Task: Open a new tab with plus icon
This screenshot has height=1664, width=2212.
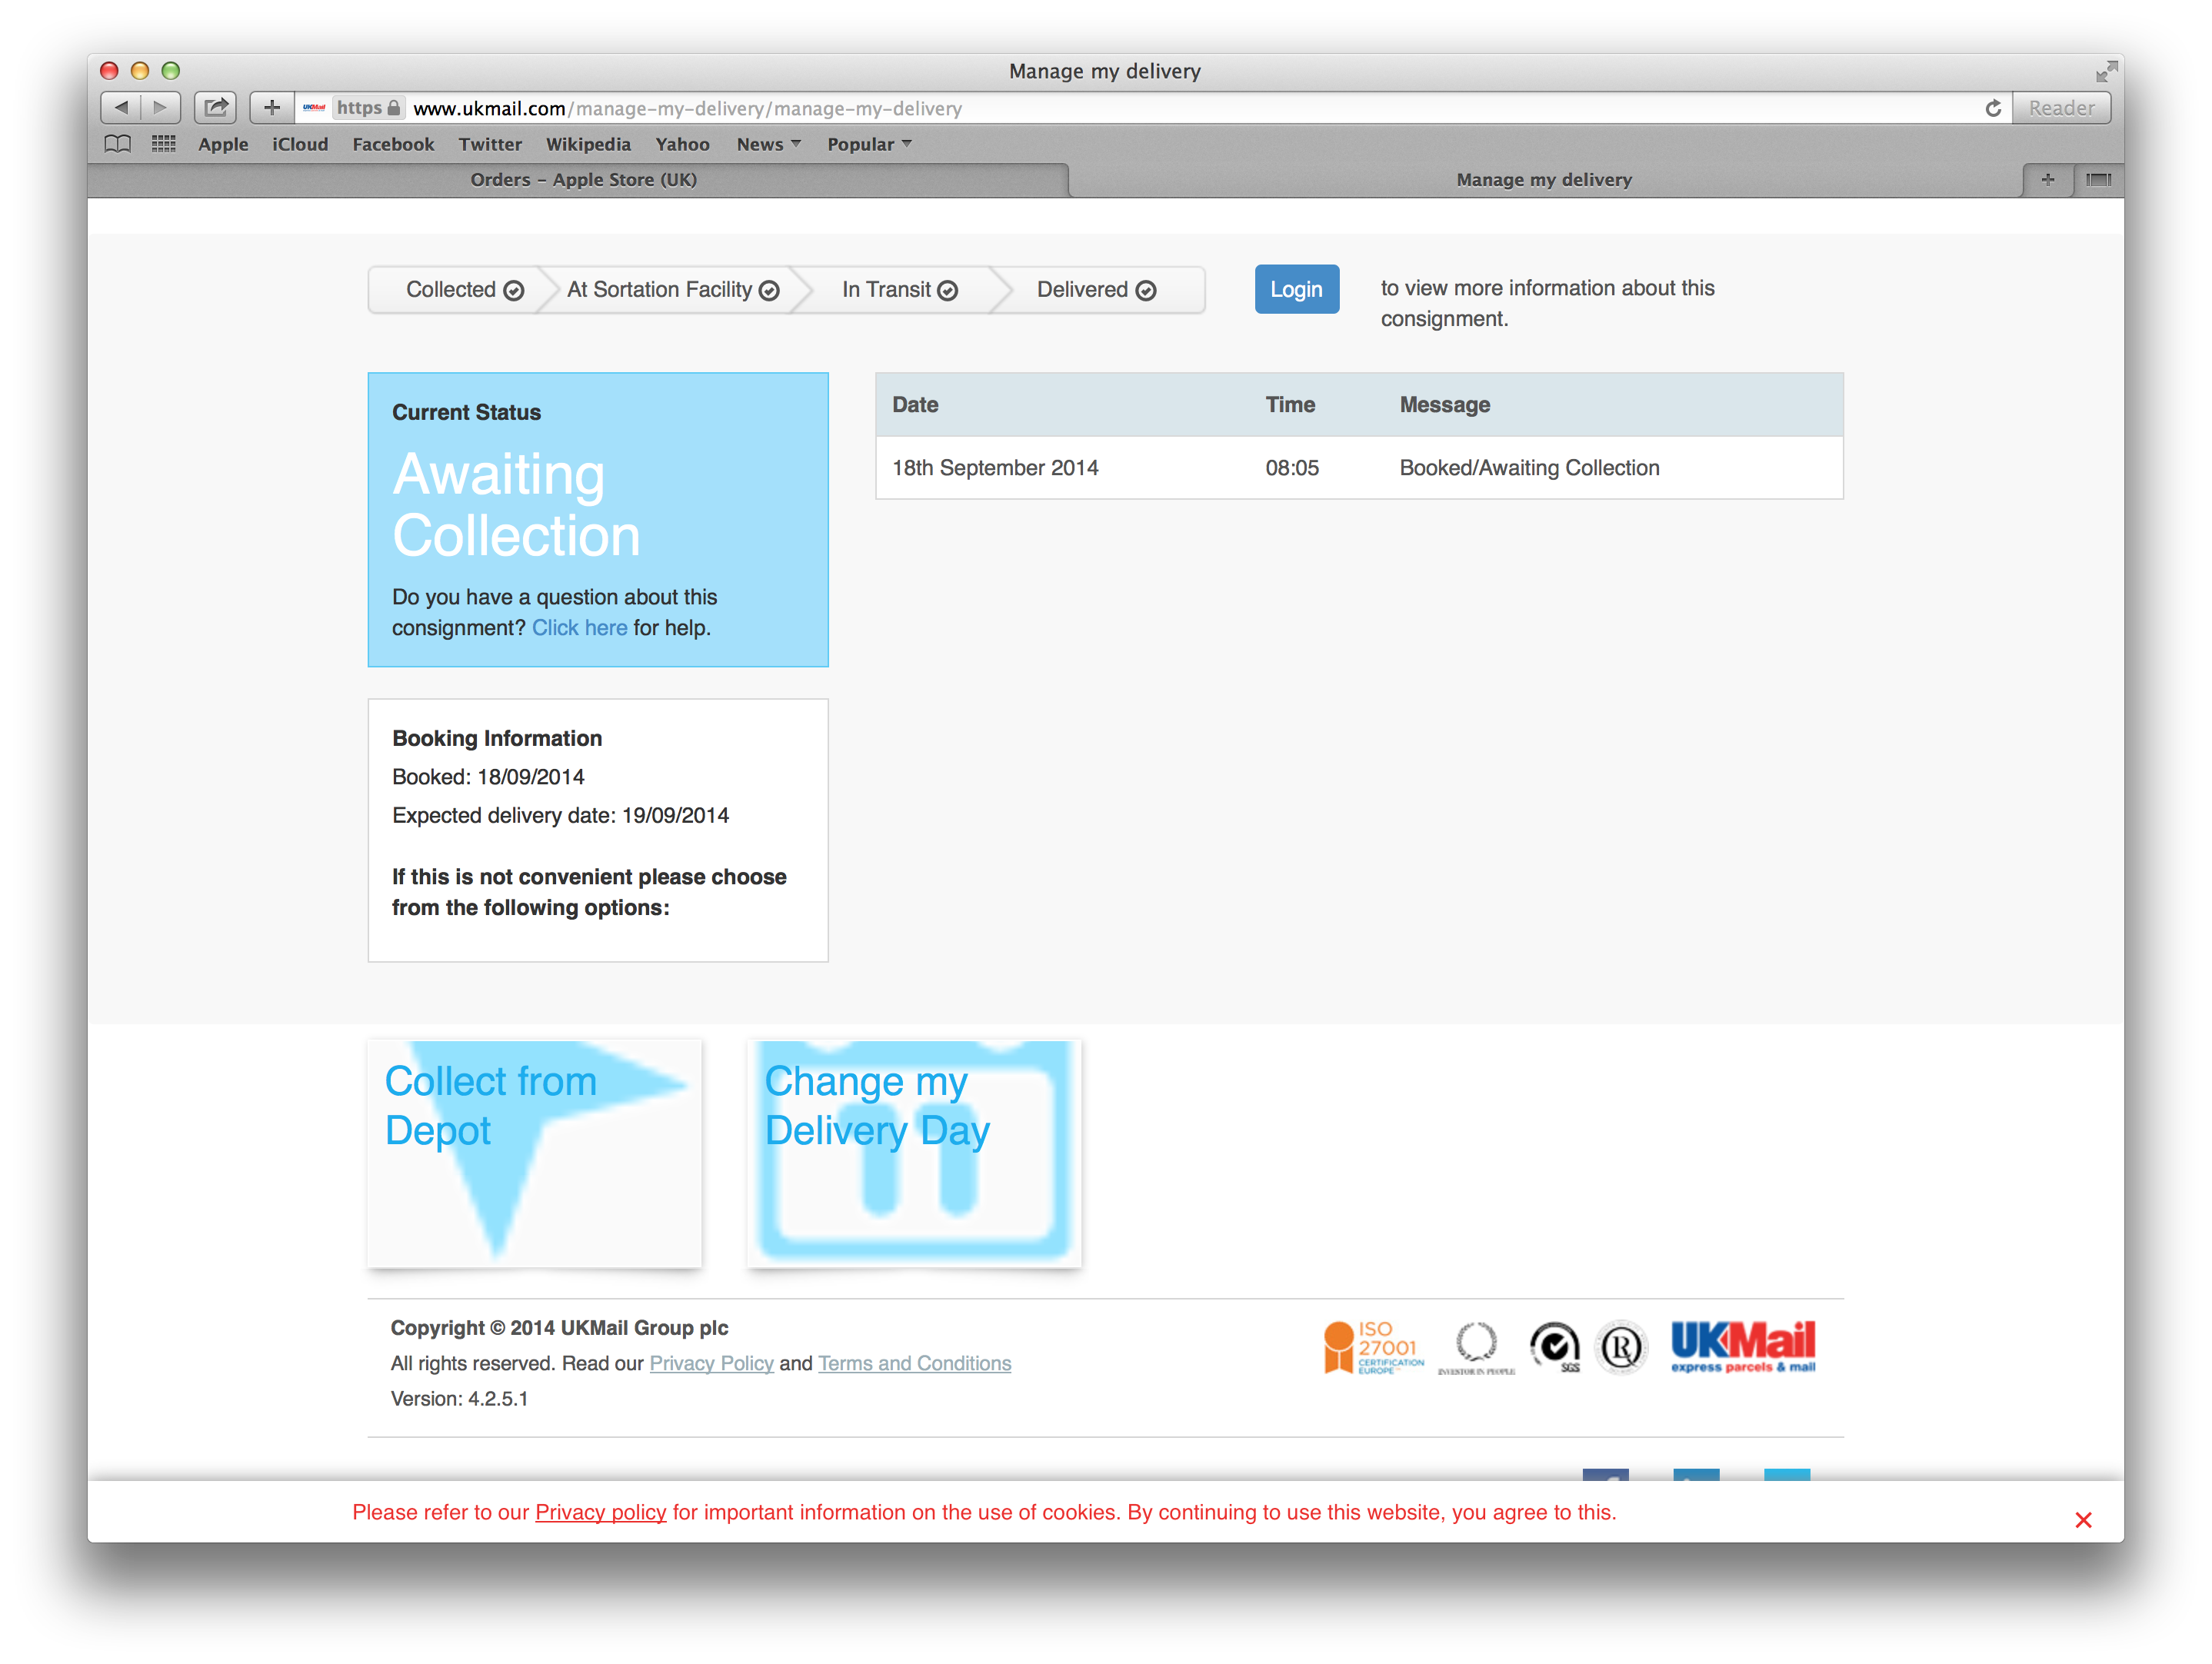Action: pyautogui.click(x=2047, y=180)
